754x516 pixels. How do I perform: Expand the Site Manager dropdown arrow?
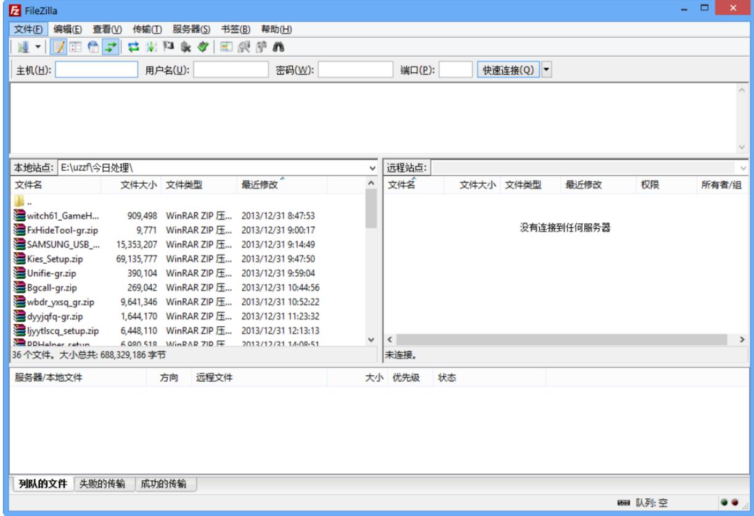pyautogui.click(x=38, y=47)
